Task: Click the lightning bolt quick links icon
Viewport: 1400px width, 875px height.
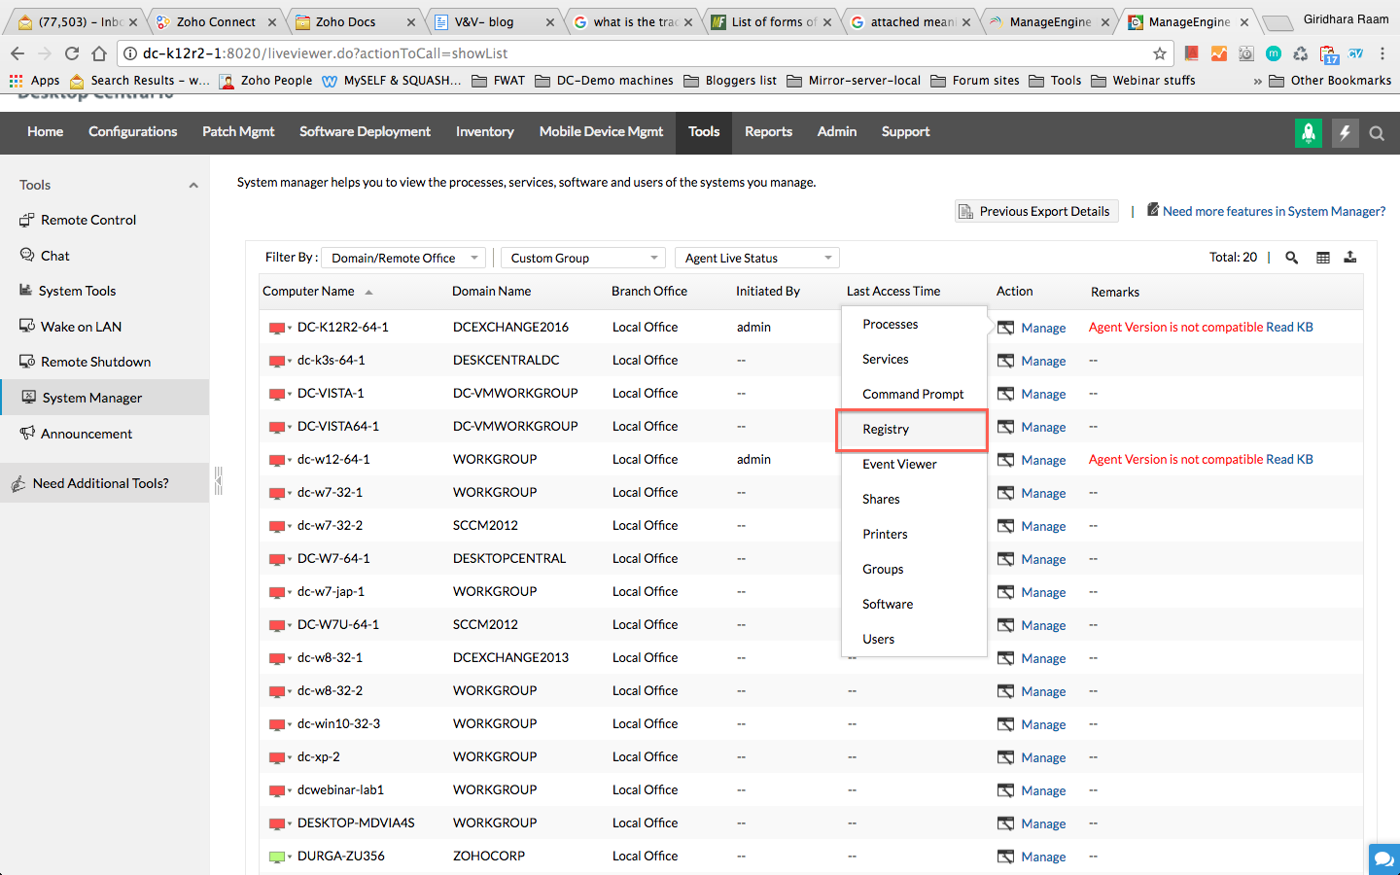Action: (1345, 133)
